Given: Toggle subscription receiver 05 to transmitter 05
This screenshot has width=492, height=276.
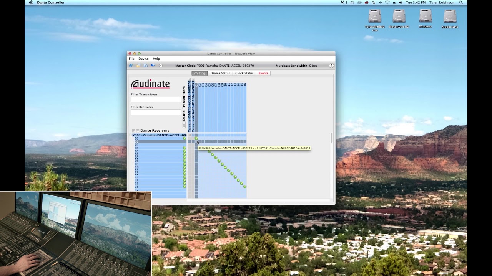Looking at the screenshot, I should pyautogui.click(x=209, y=151).
